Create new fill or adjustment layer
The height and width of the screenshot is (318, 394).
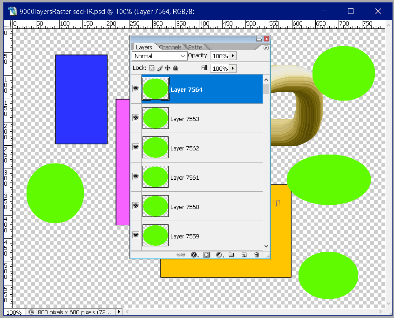tap(219, 255)
